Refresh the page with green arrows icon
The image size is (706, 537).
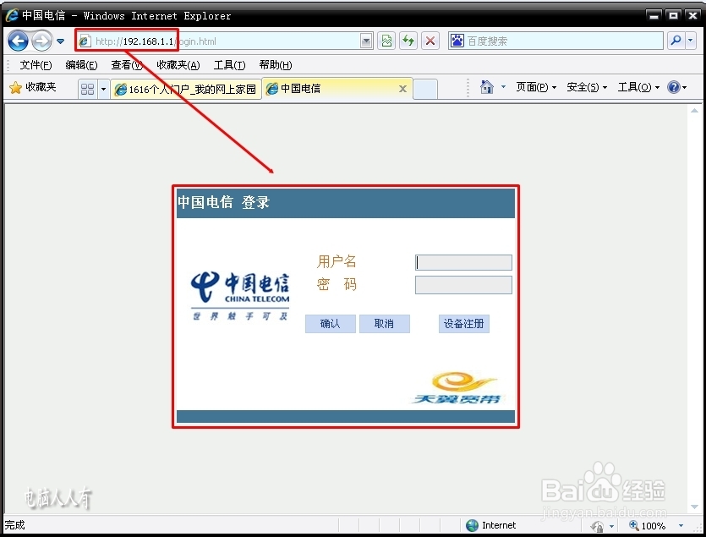pyautogui.click(x=408, y=41)
